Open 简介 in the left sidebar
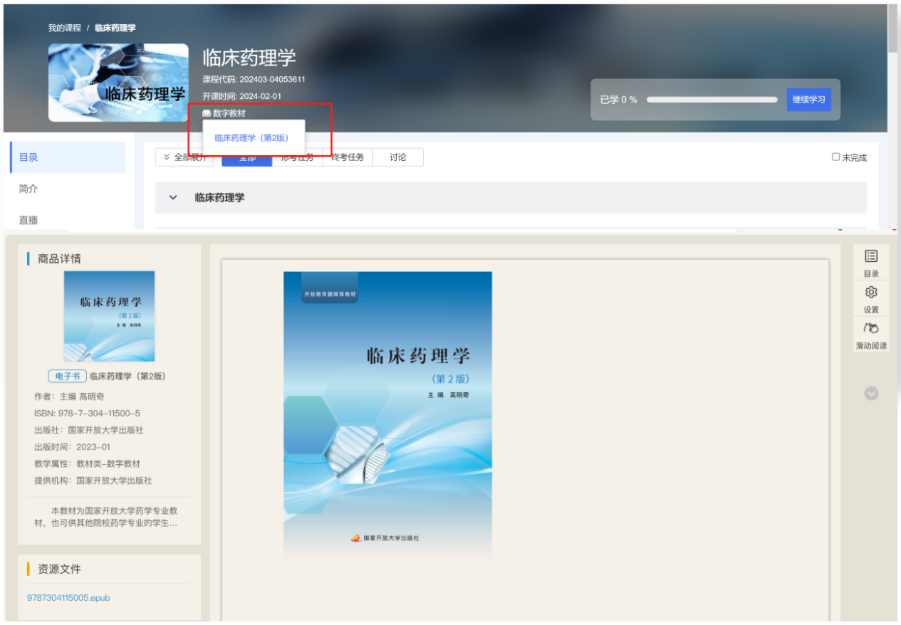Viewport: 901px width, 625px height. click(x=29, y=189)
